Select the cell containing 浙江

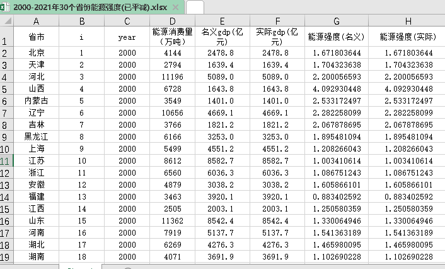click(x=37, y=172)
